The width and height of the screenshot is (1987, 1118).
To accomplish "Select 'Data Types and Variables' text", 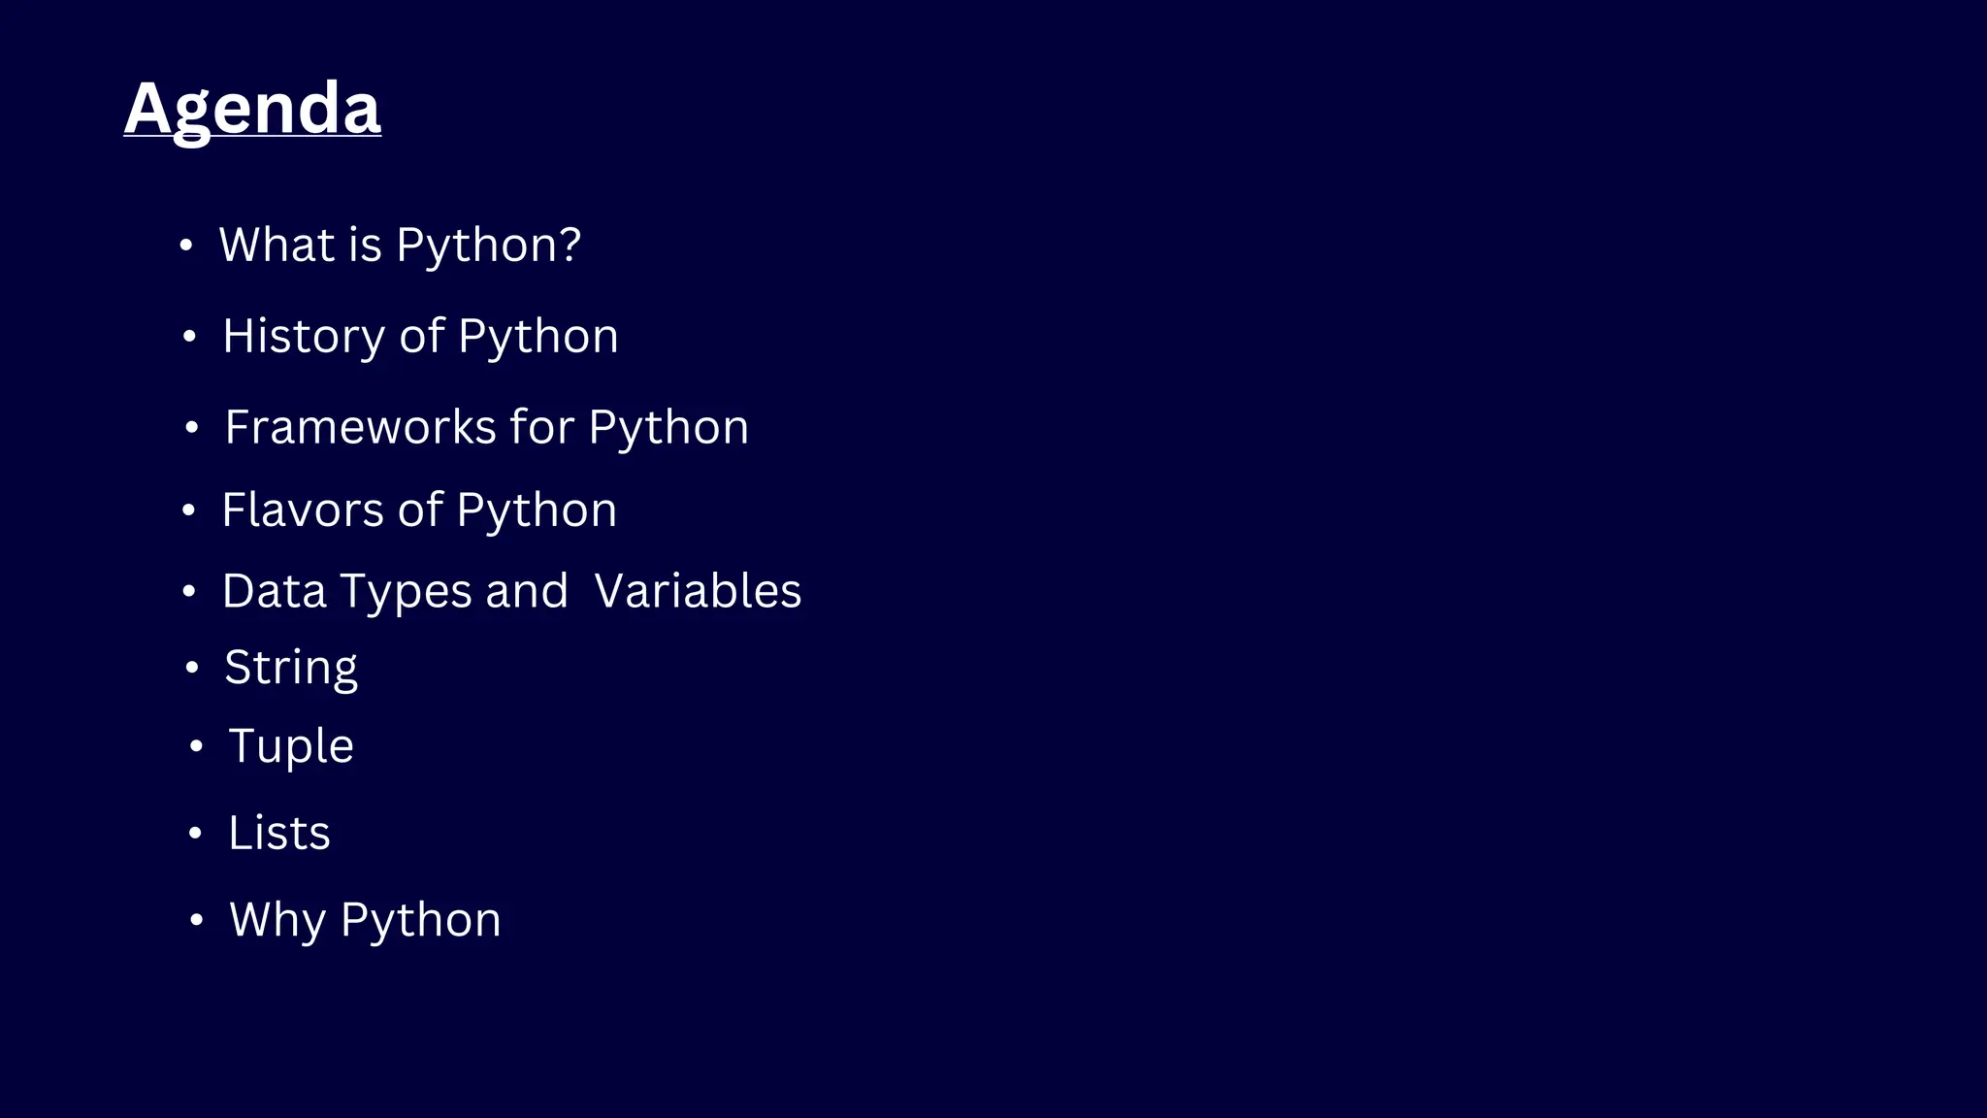I will click(511, 591).
